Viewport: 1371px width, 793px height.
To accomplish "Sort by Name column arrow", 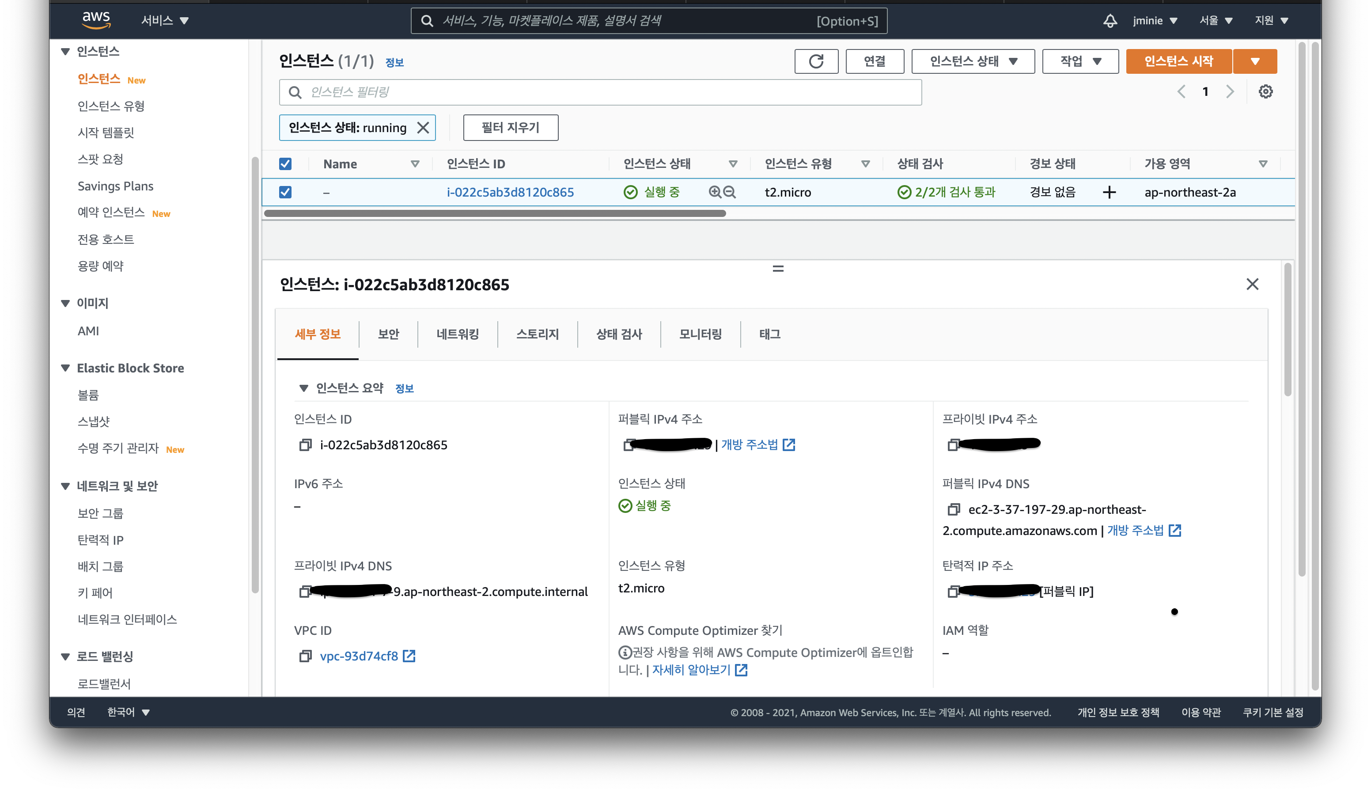I will coord(415,164).
